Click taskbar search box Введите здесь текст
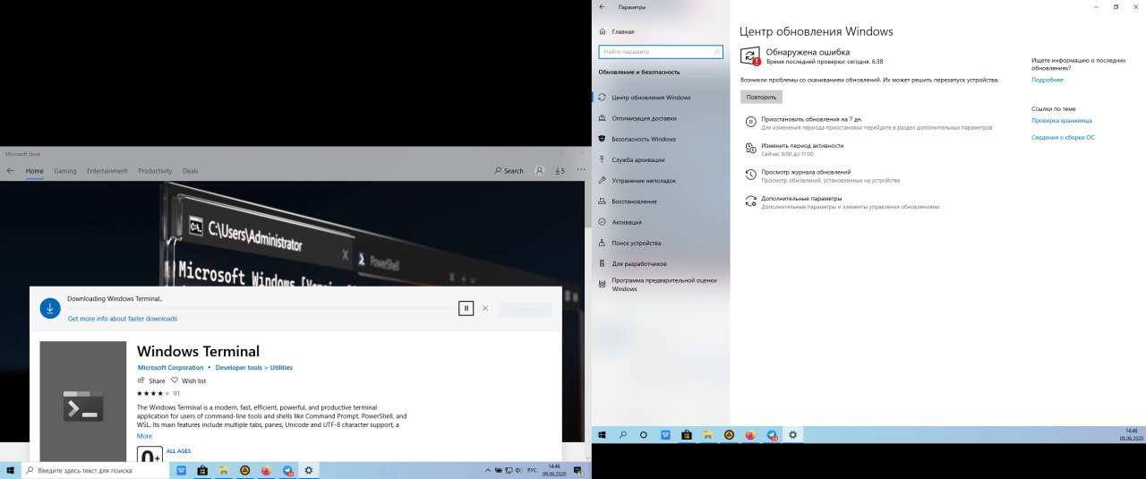 [95, 470]
